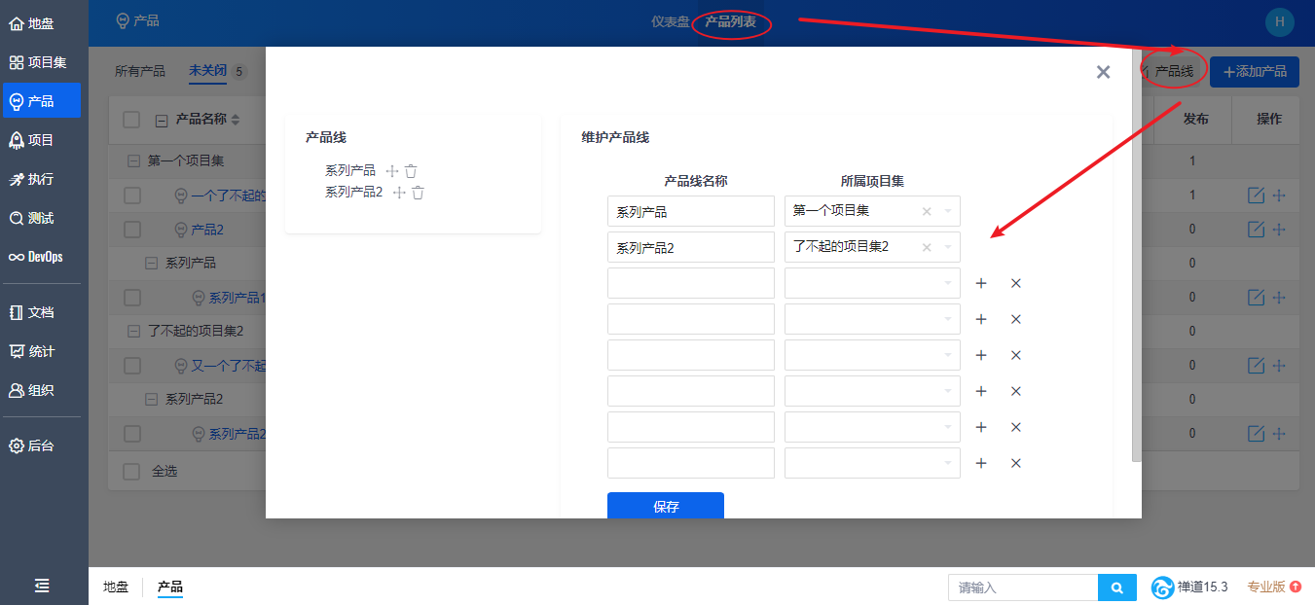Click the 系列产品2 name input field
Image resolution: width=1315 pixels, height=605 pixels.
pos(691,247)
